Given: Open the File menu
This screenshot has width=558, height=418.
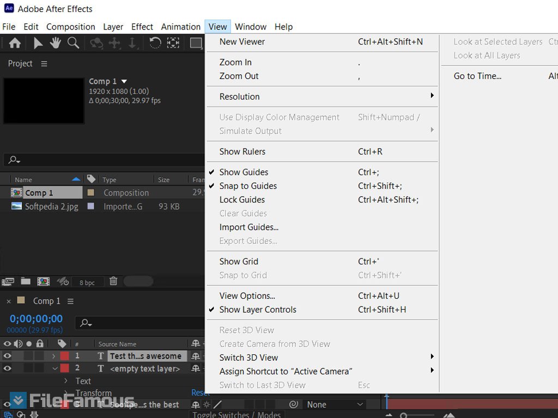Looking at the screenshot, I should [9, 27].
